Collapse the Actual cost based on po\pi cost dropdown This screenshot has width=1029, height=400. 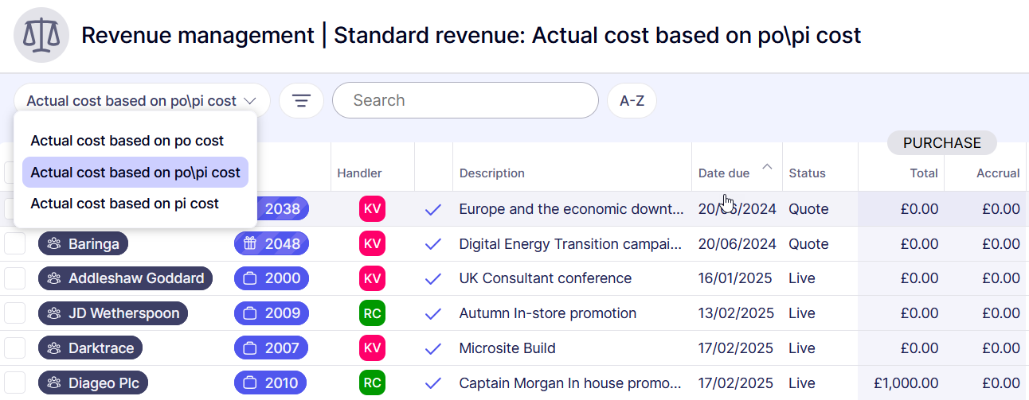point(142,101)
